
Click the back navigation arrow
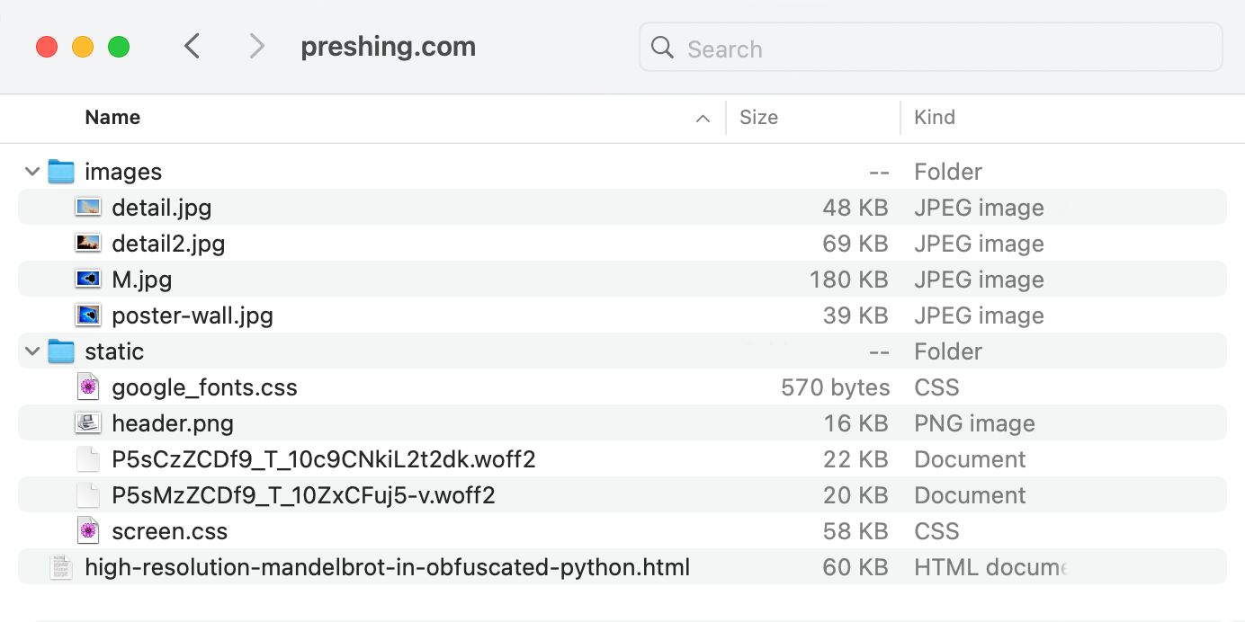click(192, 46)
